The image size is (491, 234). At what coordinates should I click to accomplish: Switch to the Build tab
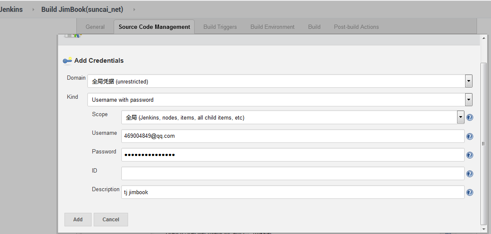pyautogui.click(x=314, y=27)
